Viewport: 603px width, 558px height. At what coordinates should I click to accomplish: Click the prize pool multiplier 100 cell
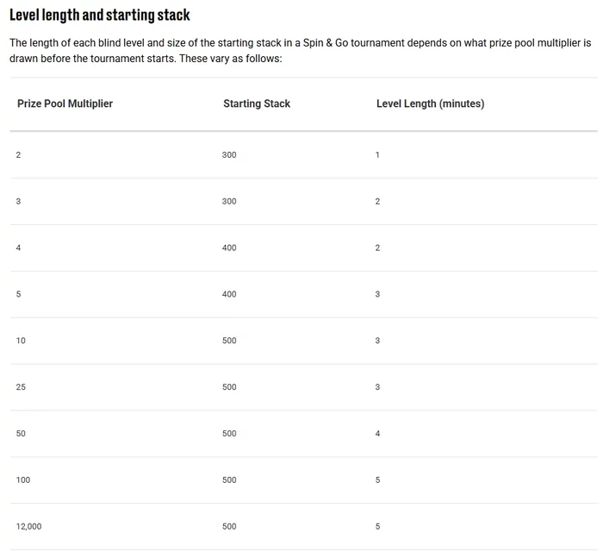(23, 480)
